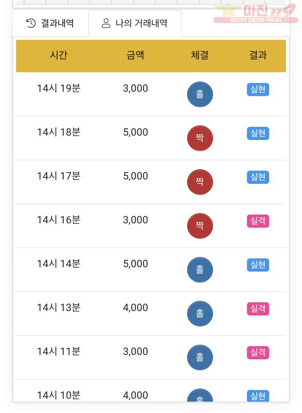The image size is (302, 413).
Task: Click the 실현 badge for 14시 14분
Action: (258, 265)
